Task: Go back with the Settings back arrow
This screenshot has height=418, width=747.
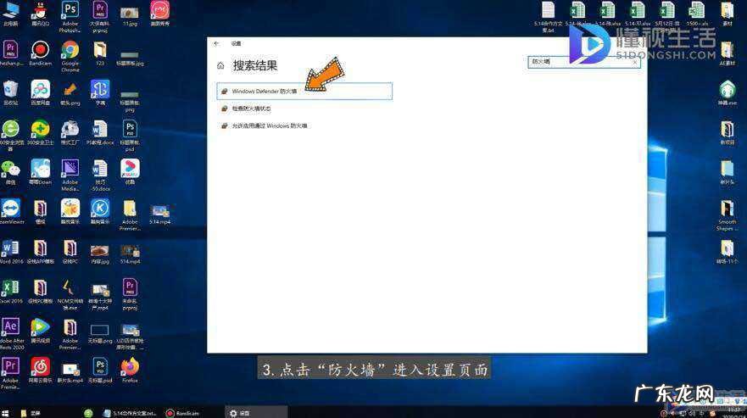Action: click(217, 43)
